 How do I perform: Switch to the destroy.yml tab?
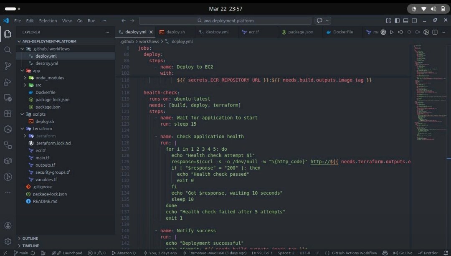[217, 32]
